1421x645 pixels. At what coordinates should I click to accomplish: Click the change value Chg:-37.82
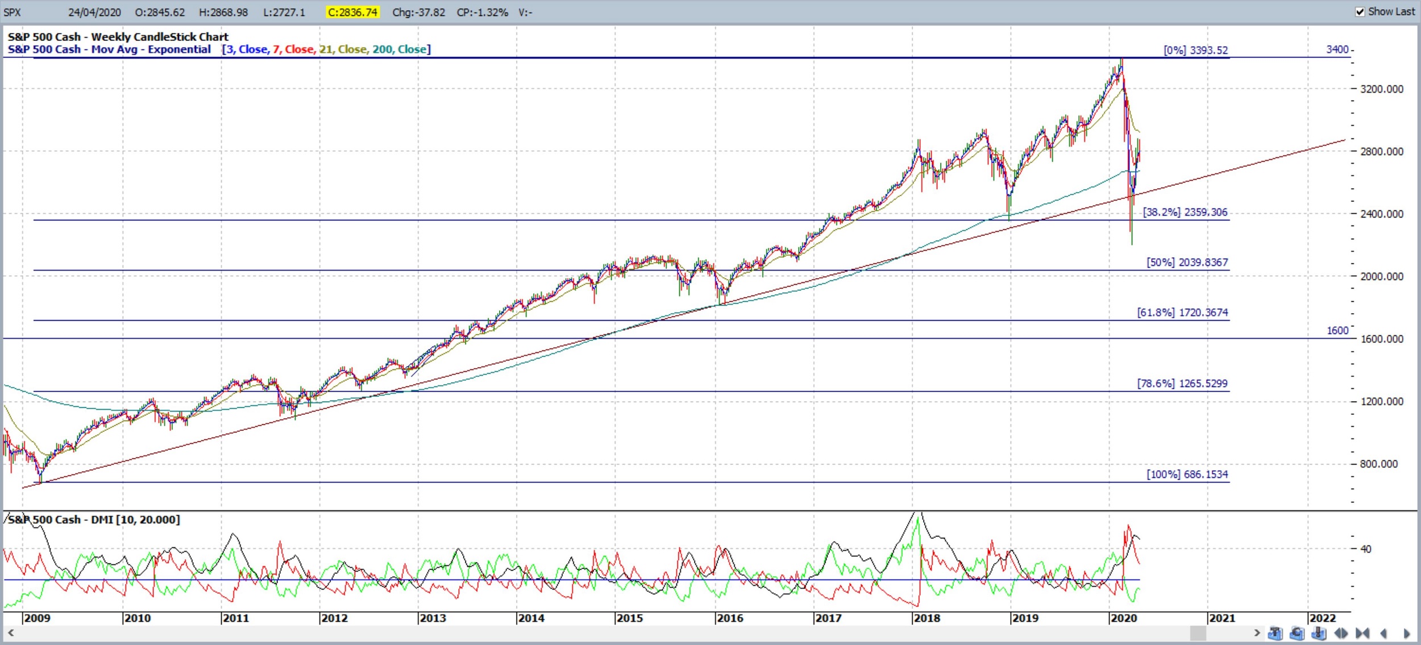coord(419,13)
